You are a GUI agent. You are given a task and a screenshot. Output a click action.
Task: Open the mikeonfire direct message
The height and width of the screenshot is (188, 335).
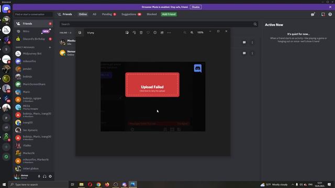[x=33, y=61]
